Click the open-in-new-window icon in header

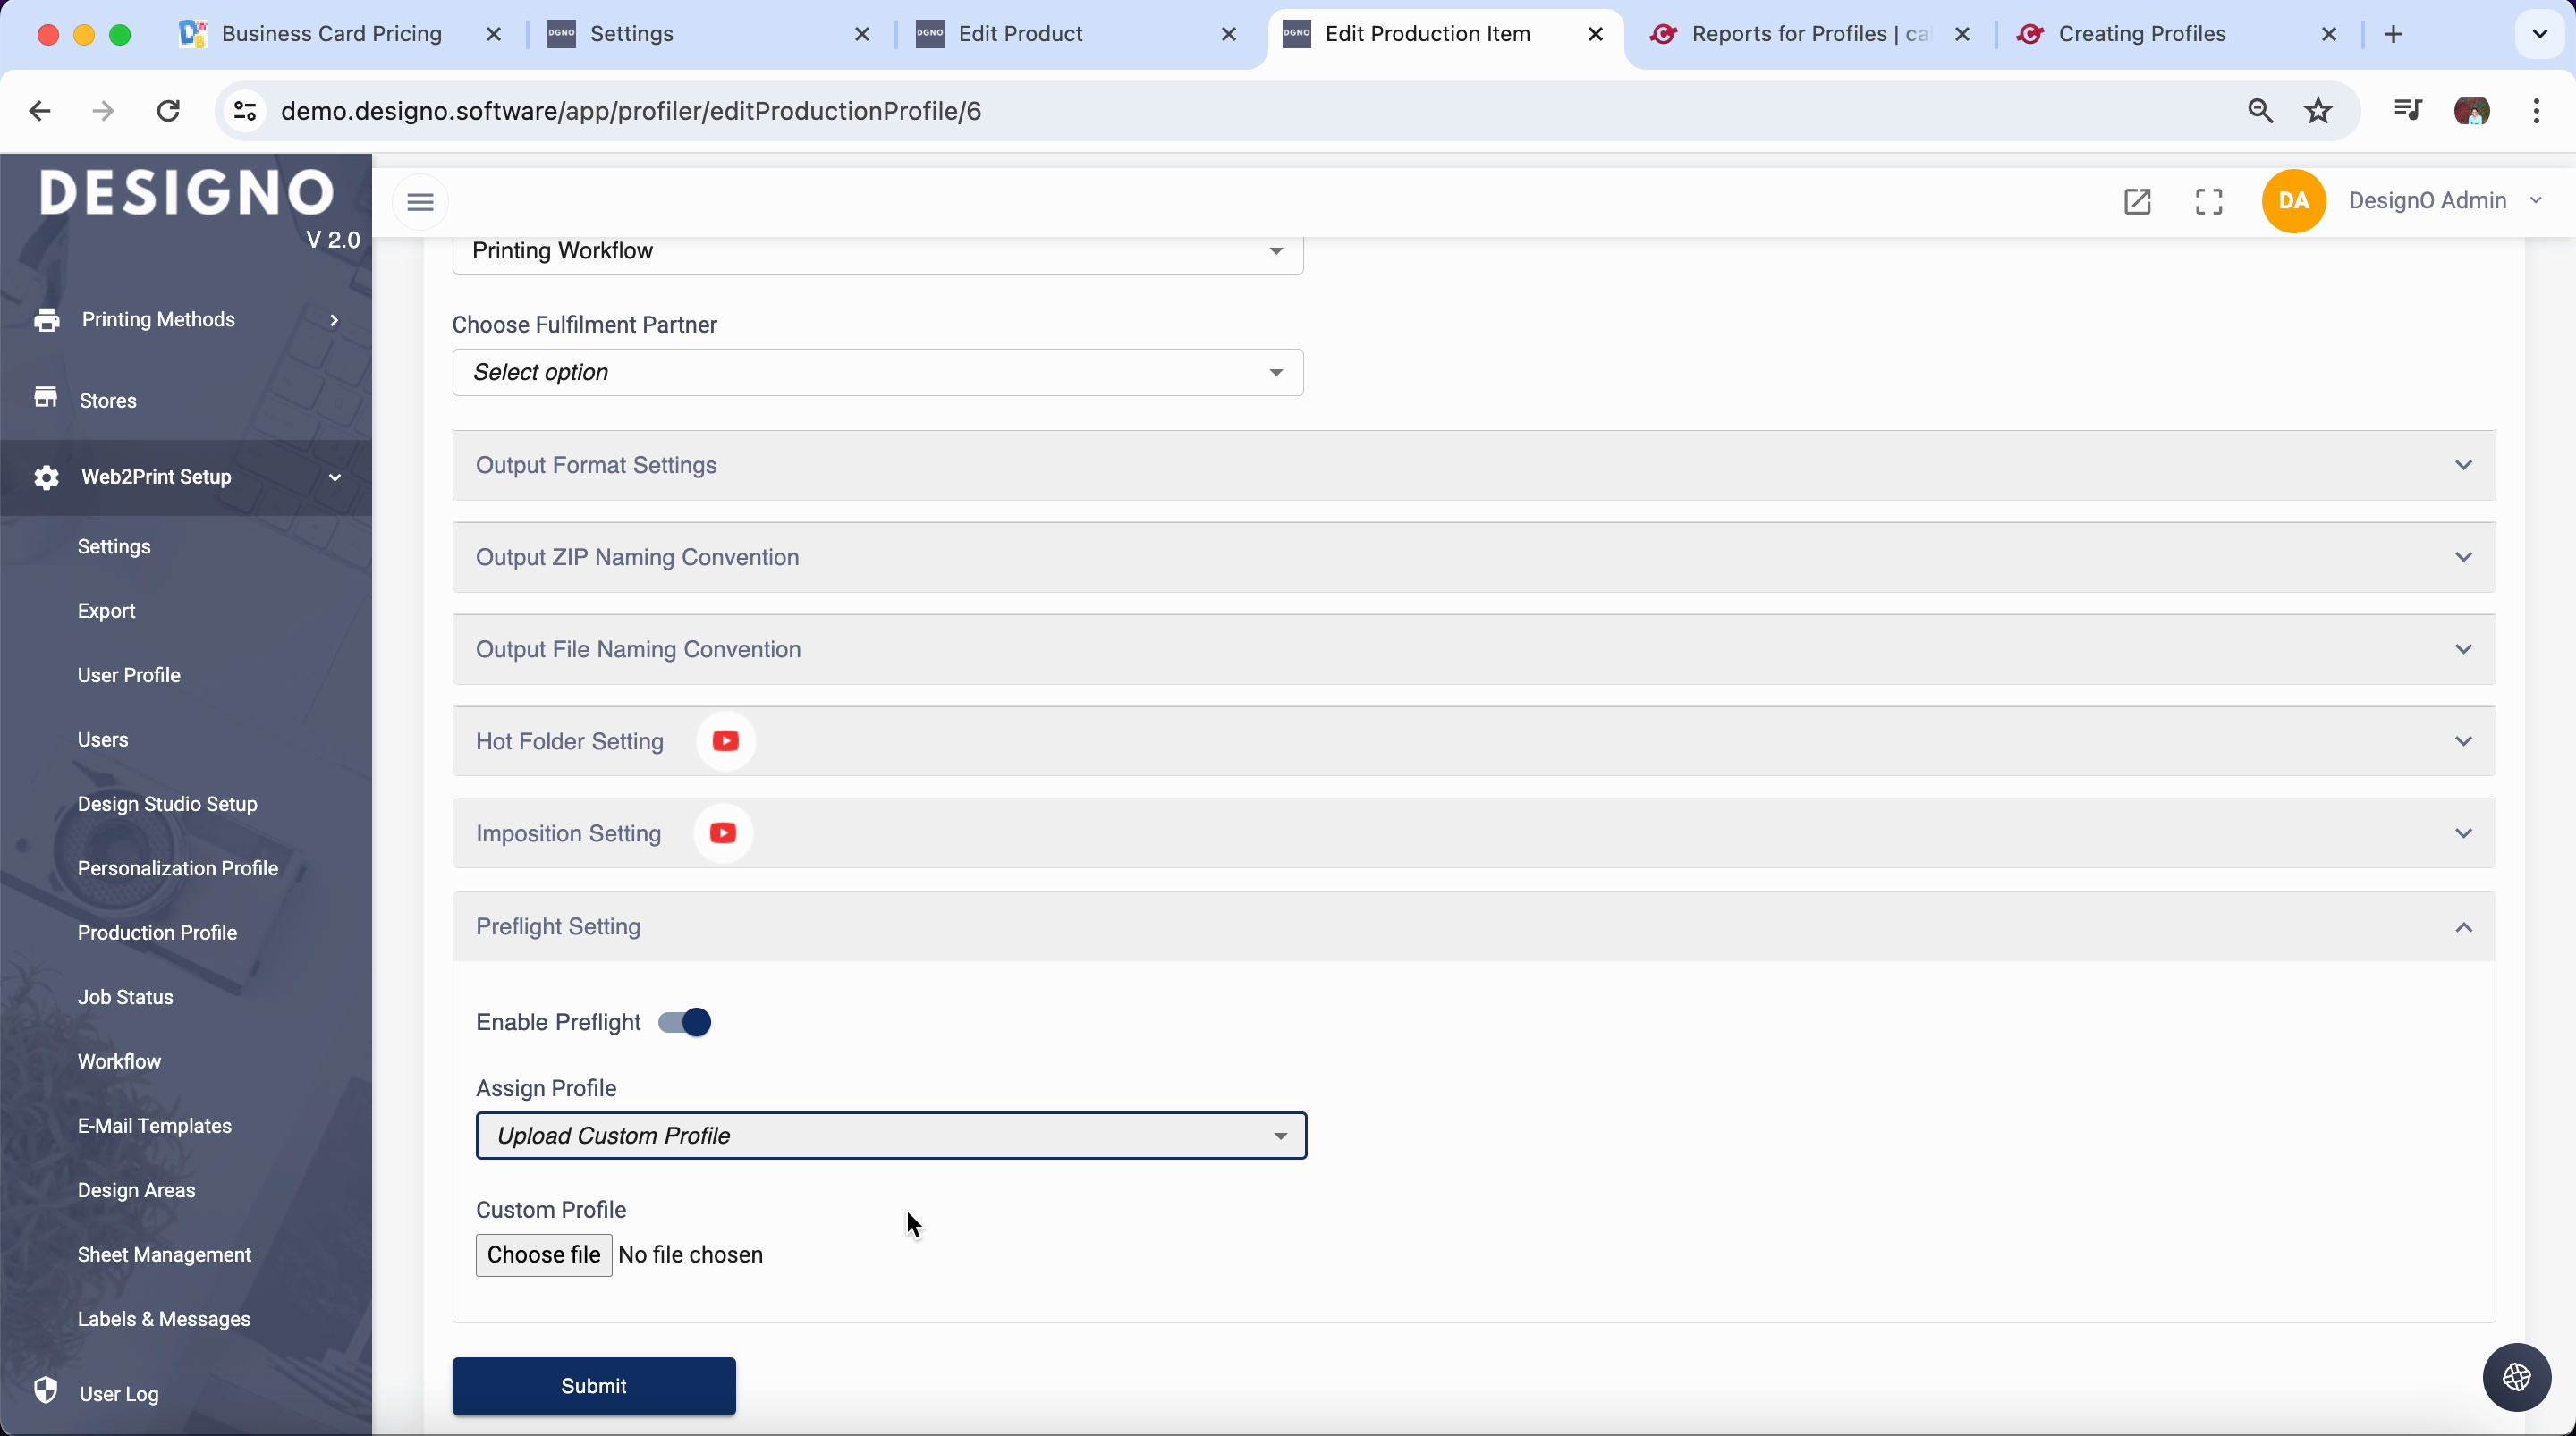pyautogui.click(x=2137, y=202)
